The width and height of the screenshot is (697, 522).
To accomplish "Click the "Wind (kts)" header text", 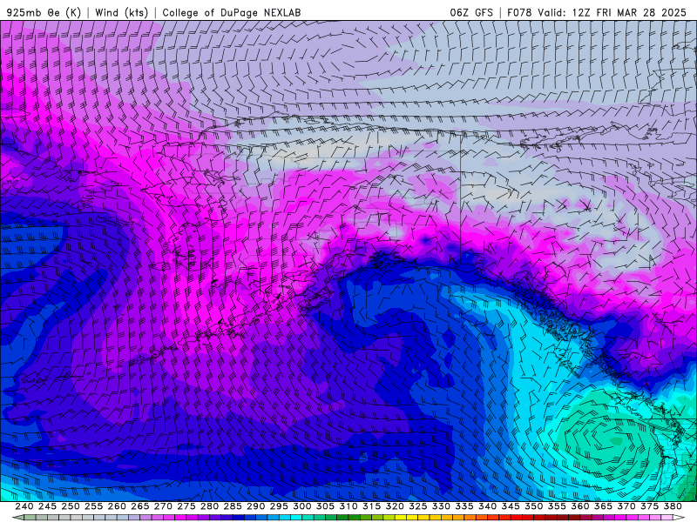I will (x=121, y=12).
